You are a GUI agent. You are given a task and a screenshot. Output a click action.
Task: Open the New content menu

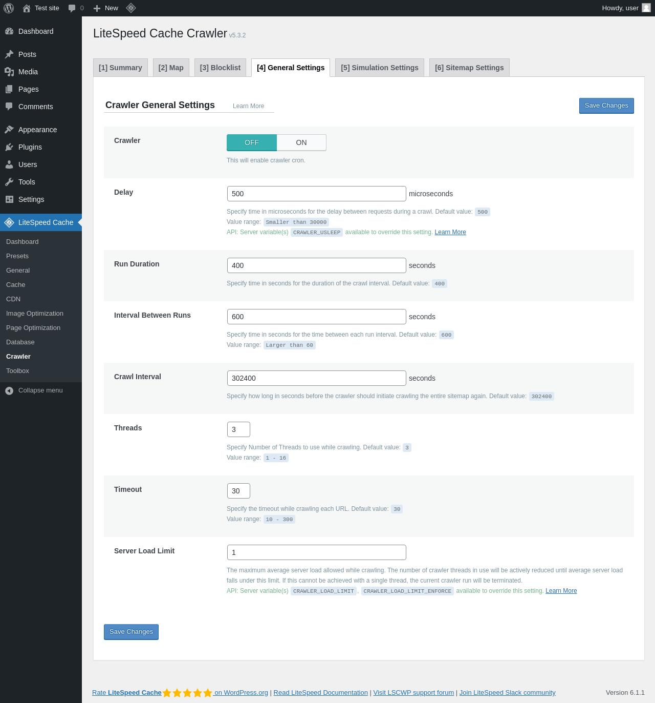click(106, 8)
